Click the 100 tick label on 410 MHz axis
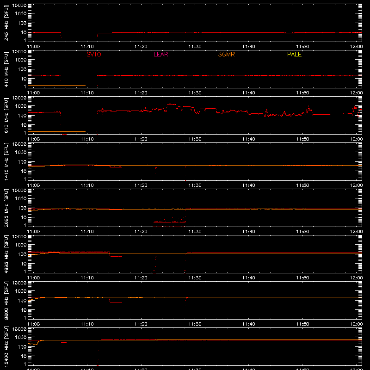Image resolution: width=370 pixels, height=370 pixels. pos(22,69)
